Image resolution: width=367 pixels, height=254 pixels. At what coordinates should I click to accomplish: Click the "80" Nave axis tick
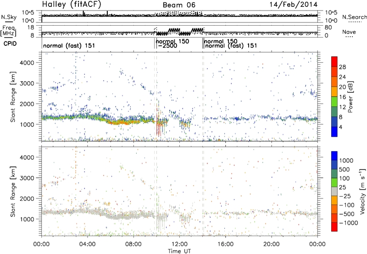328,28
